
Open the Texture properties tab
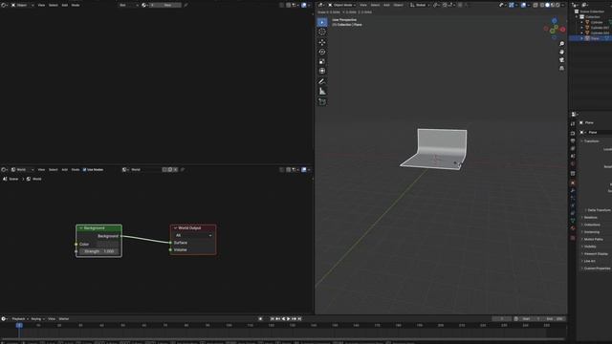[573, 238]
